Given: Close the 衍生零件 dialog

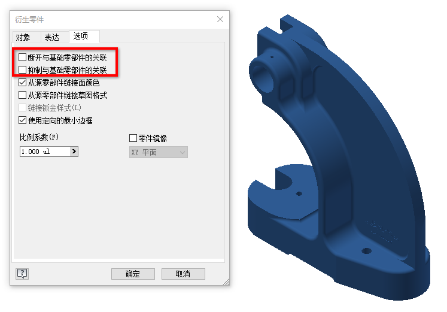Looking at the screenshot, I should (220, 19).
